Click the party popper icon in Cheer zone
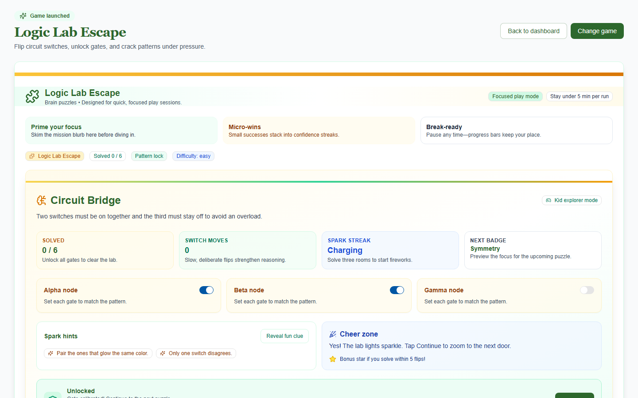This screenshot has width=638, height=398. pos(333,334)
